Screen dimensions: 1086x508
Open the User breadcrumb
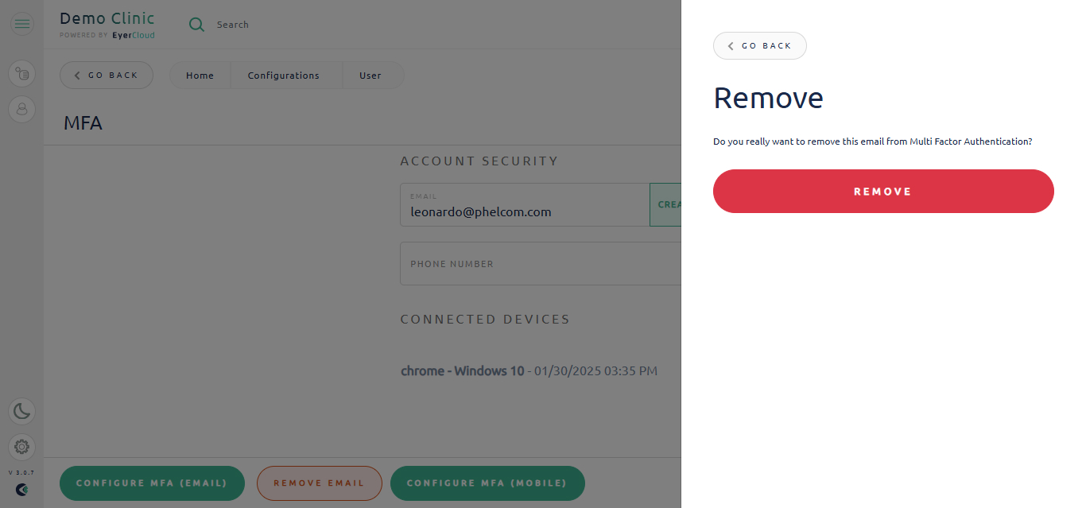(370, 76)
